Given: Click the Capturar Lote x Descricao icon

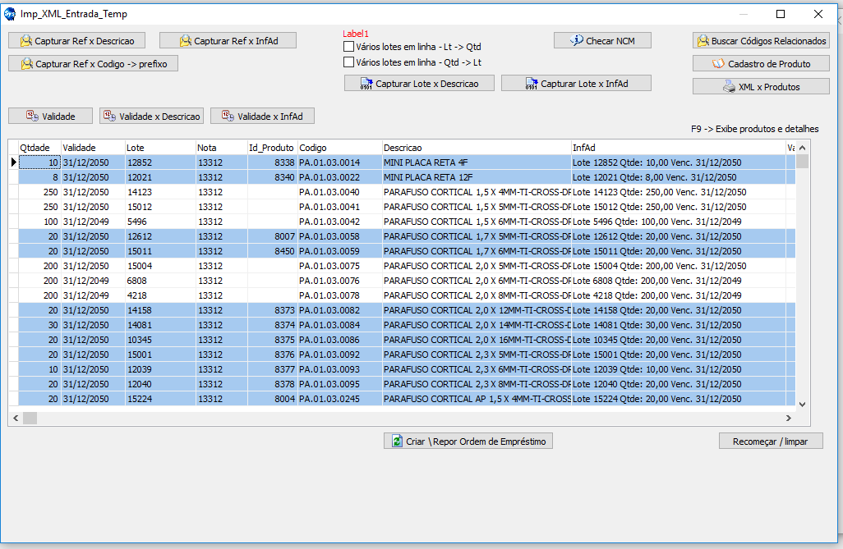Looking at the screenshot, I should tap(366, 84).
